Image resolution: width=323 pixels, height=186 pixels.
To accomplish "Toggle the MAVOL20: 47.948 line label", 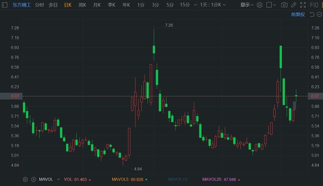I will coord(219,179).
